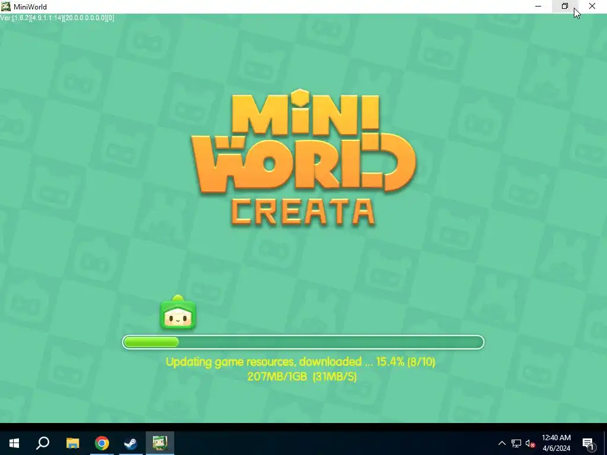Click the MiniWorld icon in the title bar
Viewport: 607px width, 455px height.
click(x=5, y=7)
